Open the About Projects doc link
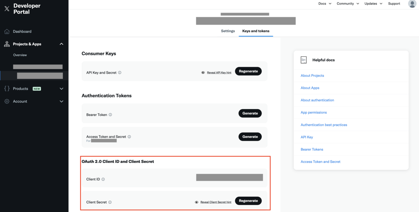 313,76
